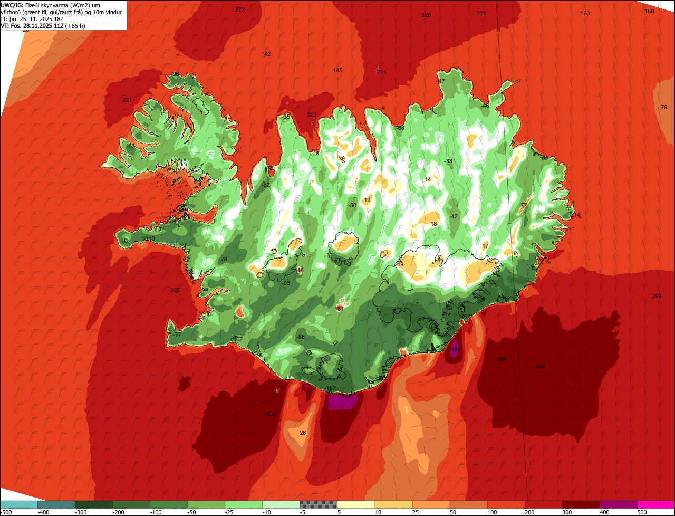This screenshot has width=675, height=516.
Task: Click the map value 223
Action: [x=312, y=114]
